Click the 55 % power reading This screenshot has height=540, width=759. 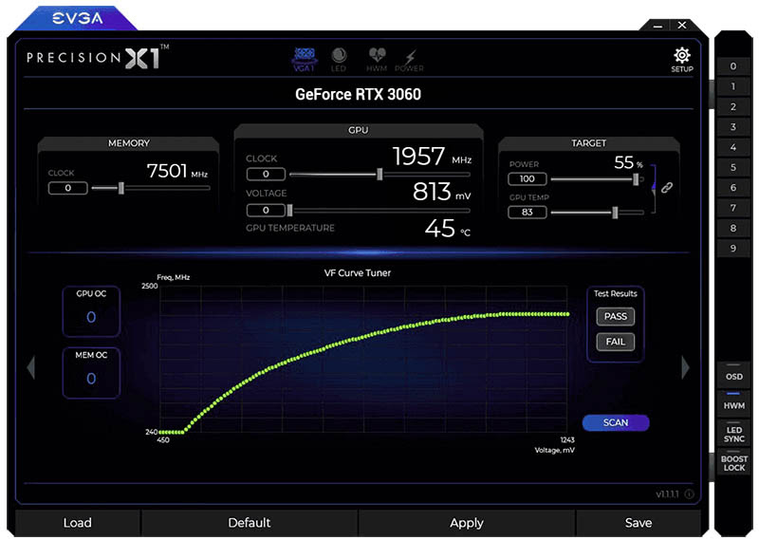click(x=628, y=162)
